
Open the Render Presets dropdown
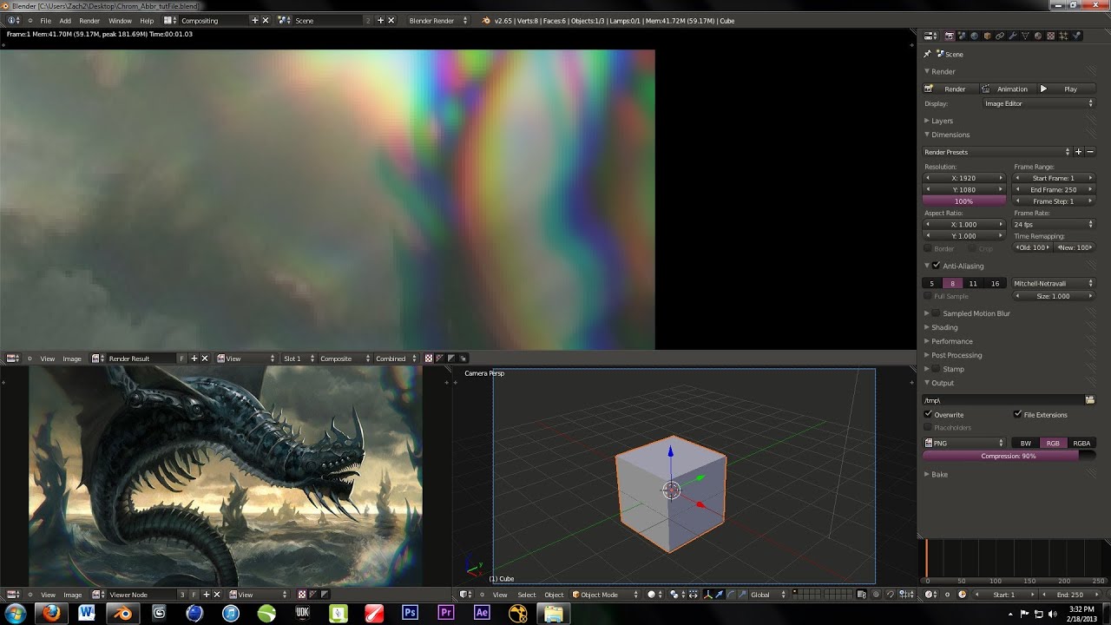pos(997,152)
